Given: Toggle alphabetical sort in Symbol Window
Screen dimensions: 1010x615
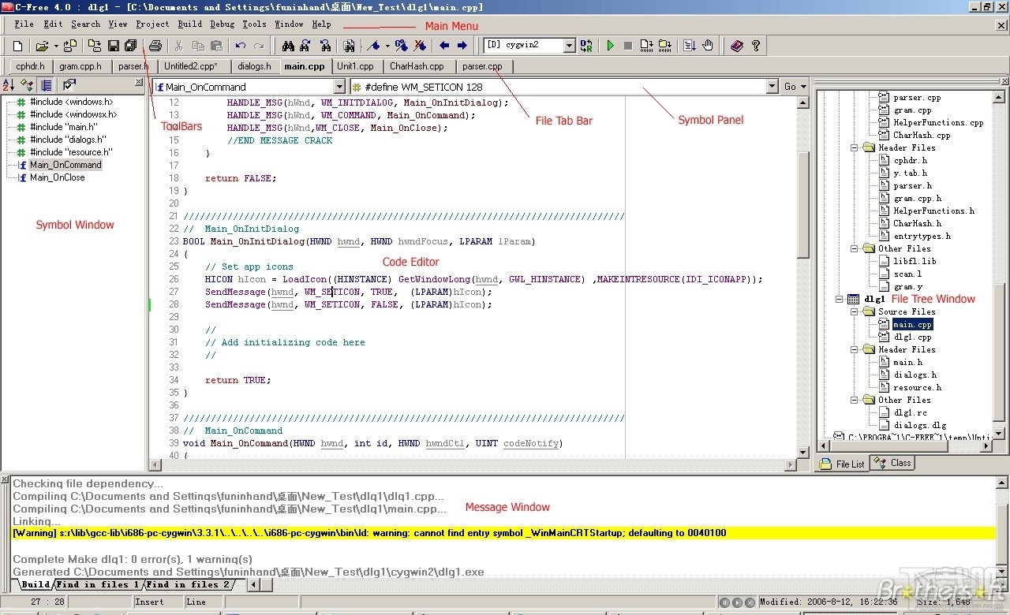Looking at the screenshot, I should [9, 85].
